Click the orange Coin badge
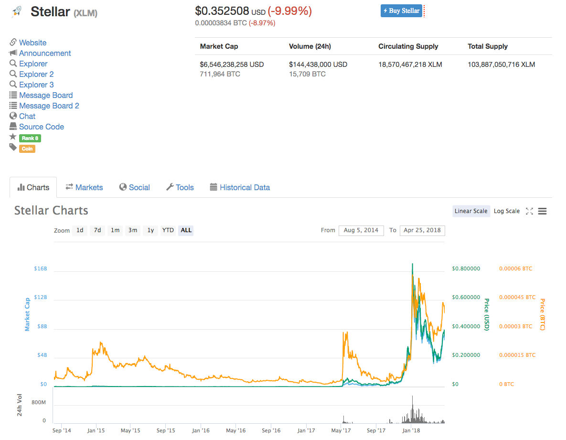 tap(27, 149)
